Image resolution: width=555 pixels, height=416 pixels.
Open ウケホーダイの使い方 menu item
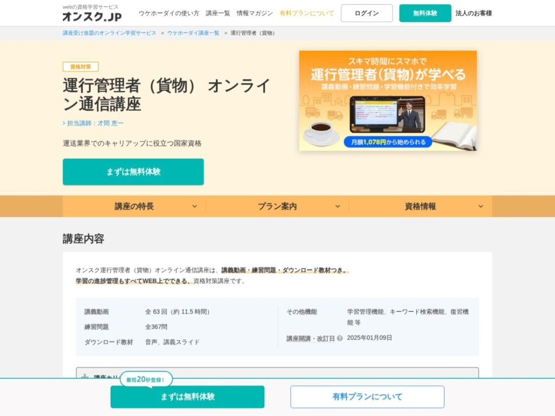point(169,14)
